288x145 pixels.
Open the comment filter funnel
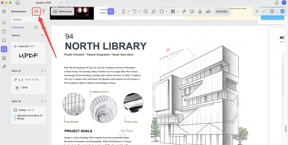click(x=43, y=11)
